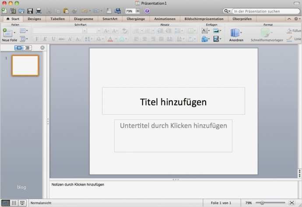Screen dimensions: 302x207
Task: Open the Neue Folie dropdown arrow
Action: click(x=14, y=32)
